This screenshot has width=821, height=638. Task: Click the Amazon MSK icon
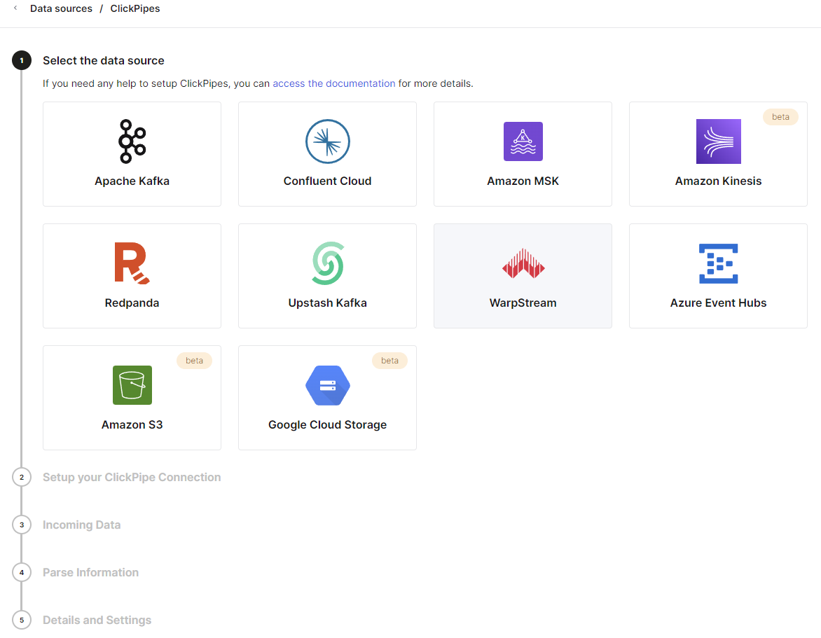coord(523,141)
